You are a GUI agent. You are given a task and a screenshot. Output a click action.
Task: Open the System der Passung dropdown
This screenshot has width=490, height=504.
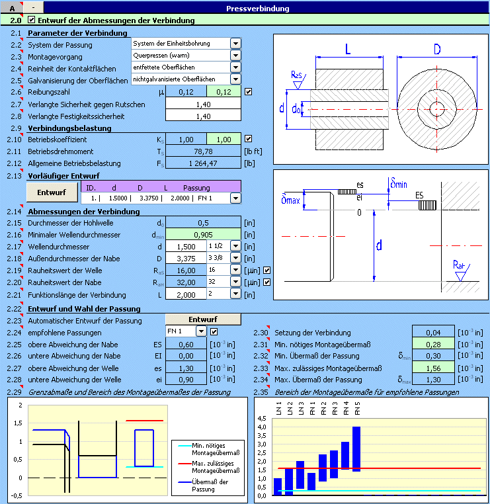coord(235,44)
